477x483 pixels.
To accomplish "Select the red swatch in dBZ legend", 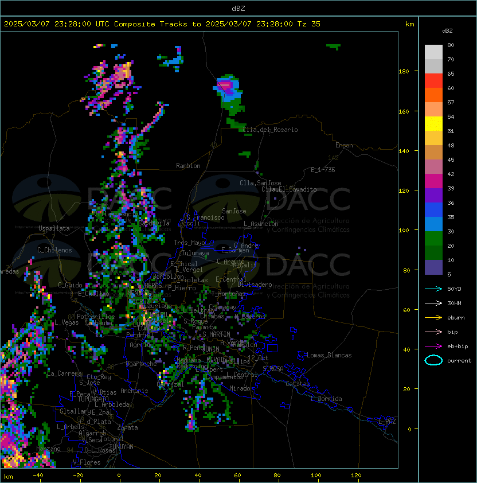I will pos(433,81).
